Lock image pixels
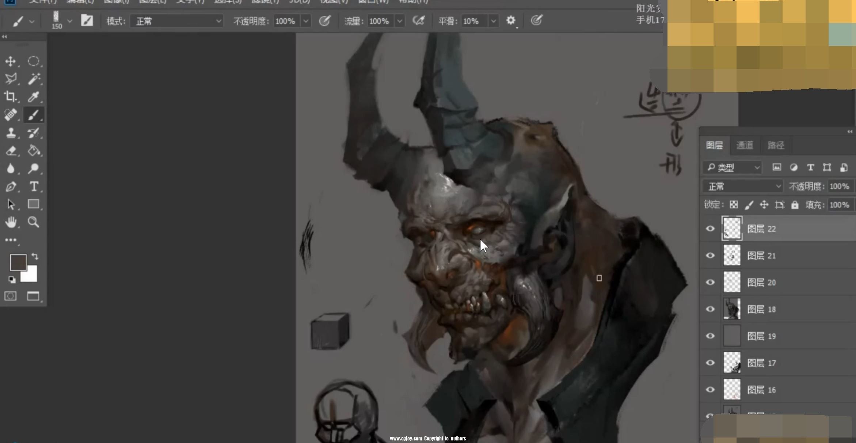Screen dimensions: 856x443 point(749,205)
